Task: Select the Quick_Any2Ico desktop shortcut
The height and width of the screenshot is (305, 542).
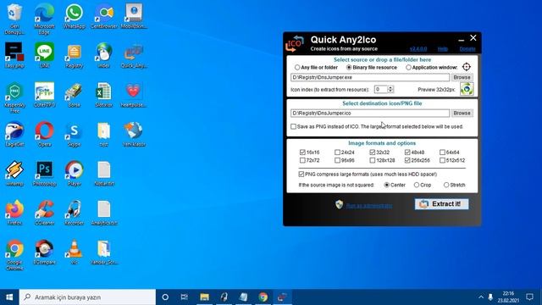Action: (x=134, y=55)
